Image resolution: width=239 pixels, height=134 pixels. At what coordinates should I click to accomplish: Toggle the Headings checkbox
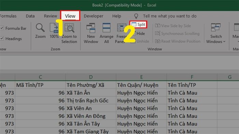2,38
